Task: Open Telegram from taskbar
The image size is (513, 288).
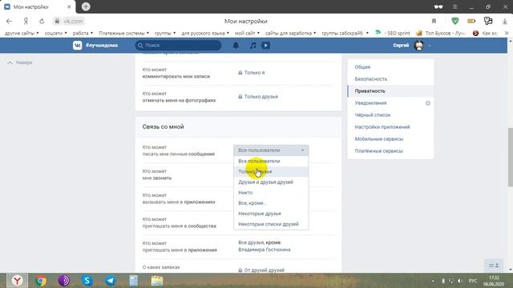Action: [111, 281]
